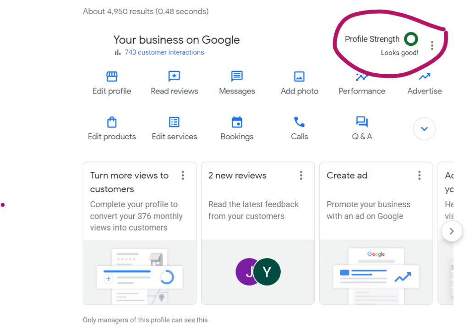Open the Performance trend icon
The image size is (469, 336).
[362, 77]
